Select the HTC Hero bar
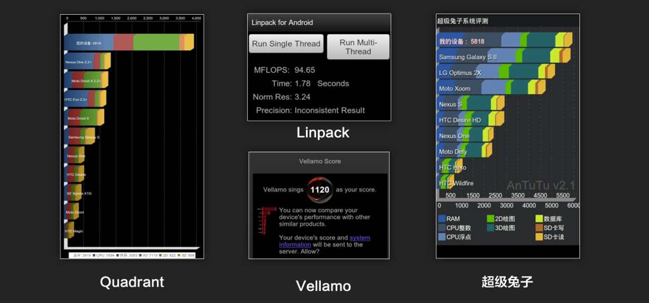Viewport: 649px width, 303px height. 450,167
